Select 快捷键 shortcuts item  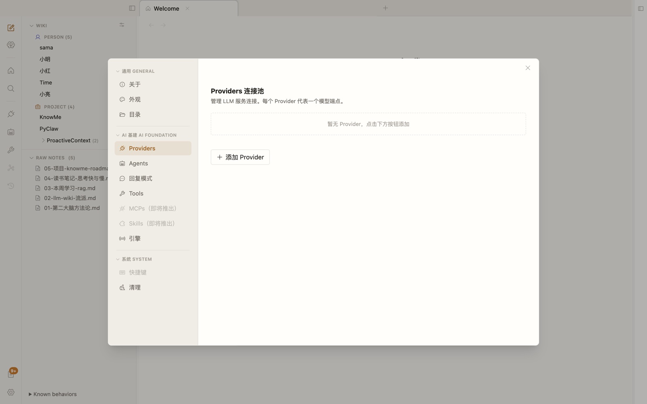[153, 272]
